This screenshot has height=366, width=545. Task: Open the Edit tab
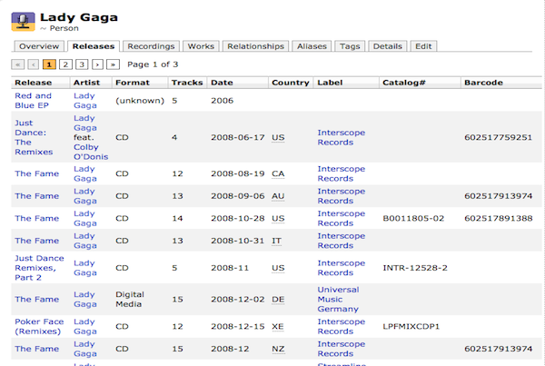pyautogui.click(x=423, y=46)
